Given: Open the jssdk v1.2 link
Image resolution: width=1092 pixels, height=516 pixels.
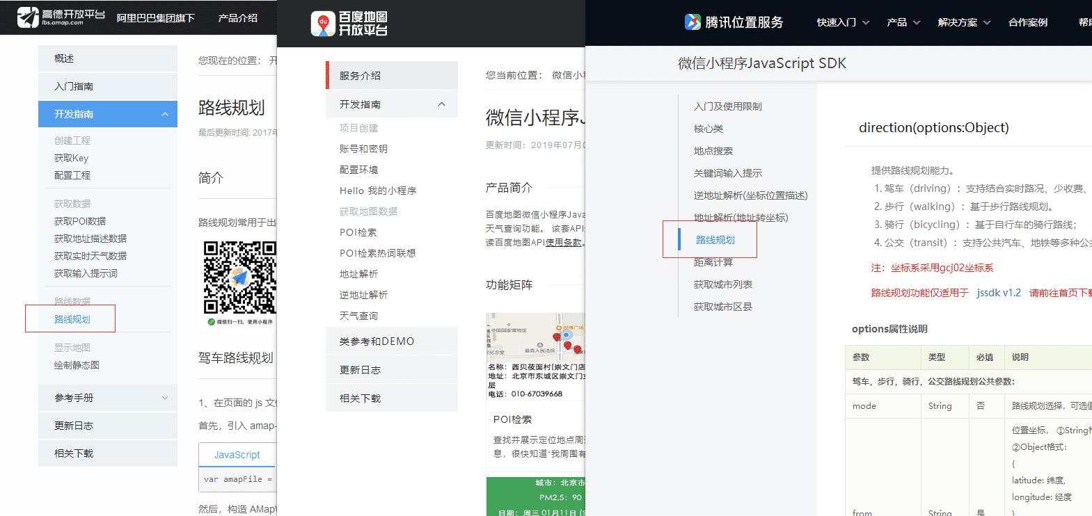Looking at the screenshot, I should click(998, 293).
